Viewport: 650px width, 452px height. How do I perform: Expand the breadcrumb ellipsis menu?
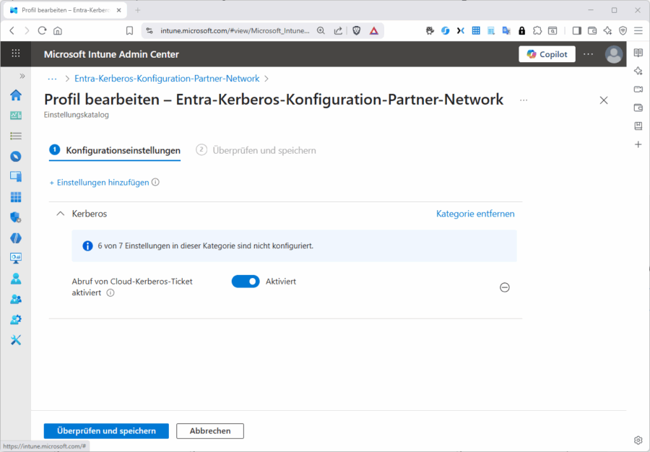pos(51,79)
